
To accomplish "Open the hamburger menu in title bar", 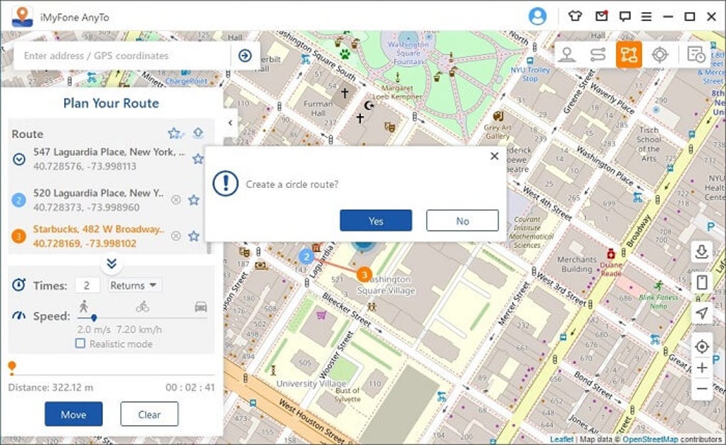I will [x=646, y=16].
